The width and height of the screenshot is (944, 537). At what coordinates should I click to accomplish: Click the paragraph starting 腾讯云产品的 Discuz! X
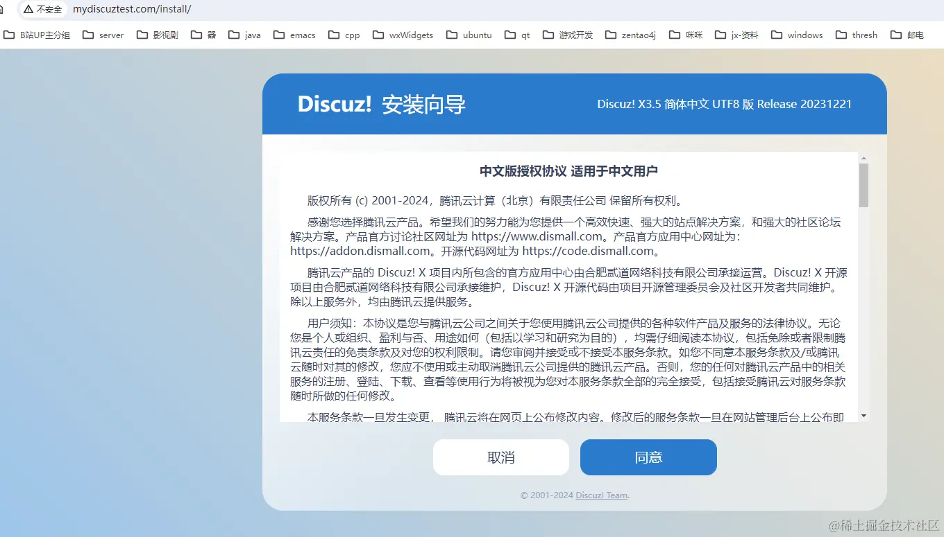coord(568,287)
